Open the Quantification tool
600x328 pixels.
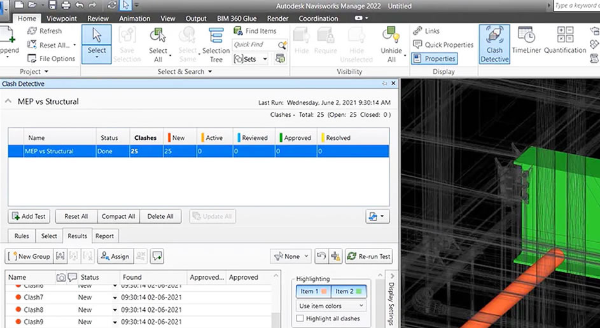click(x=565, y=41)
